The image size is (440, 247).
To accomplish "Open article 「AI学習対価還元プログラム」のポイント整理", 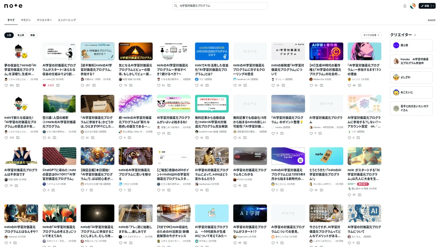I will [x=288, y=120].
